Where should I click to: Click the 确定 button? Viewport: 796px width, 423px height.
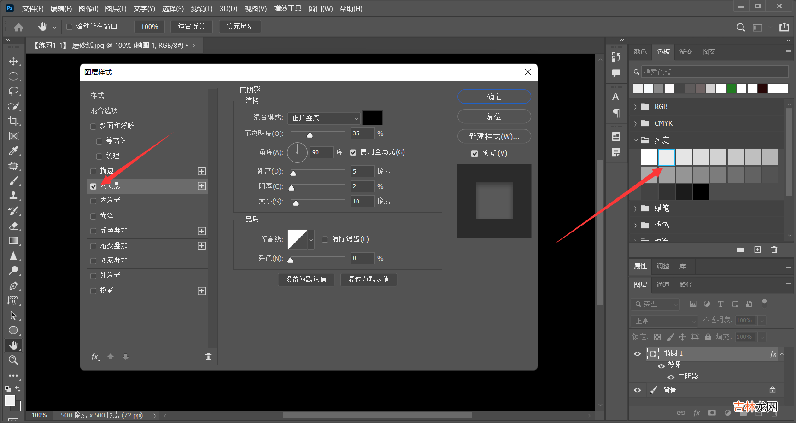click(494, 97)
